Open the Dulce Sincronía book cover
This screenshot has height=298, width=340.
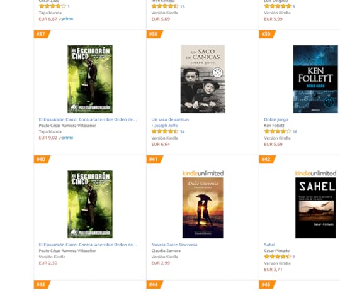coord(203,207)
